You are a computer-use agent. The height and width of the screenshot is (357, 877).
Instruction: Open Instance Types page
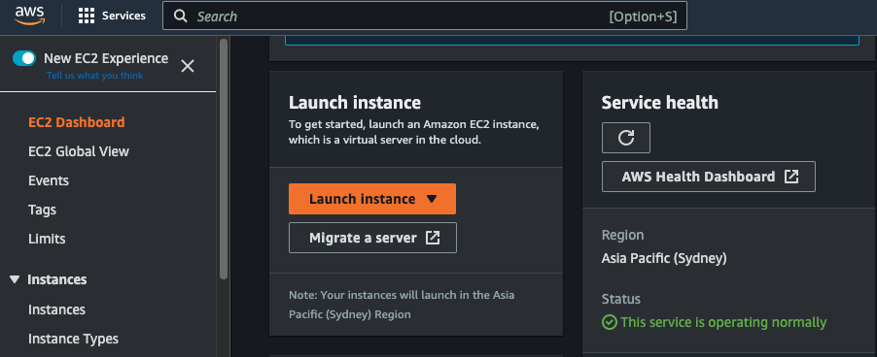(73, 339)
